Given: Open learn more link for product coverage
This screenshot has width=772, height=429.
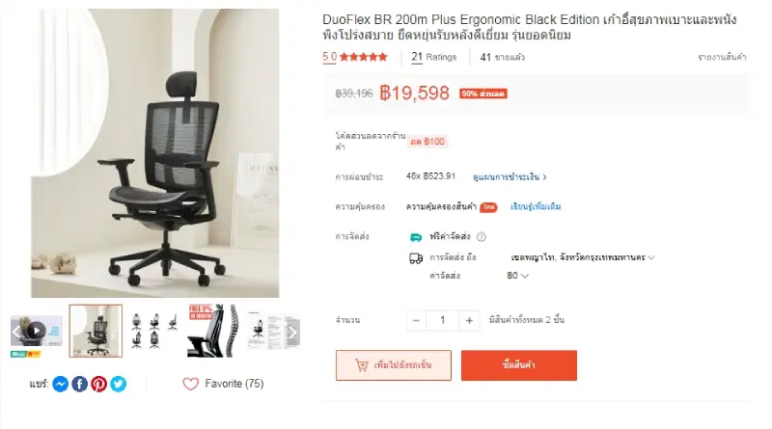Looking at the screenshot, I should pos(536,206).
